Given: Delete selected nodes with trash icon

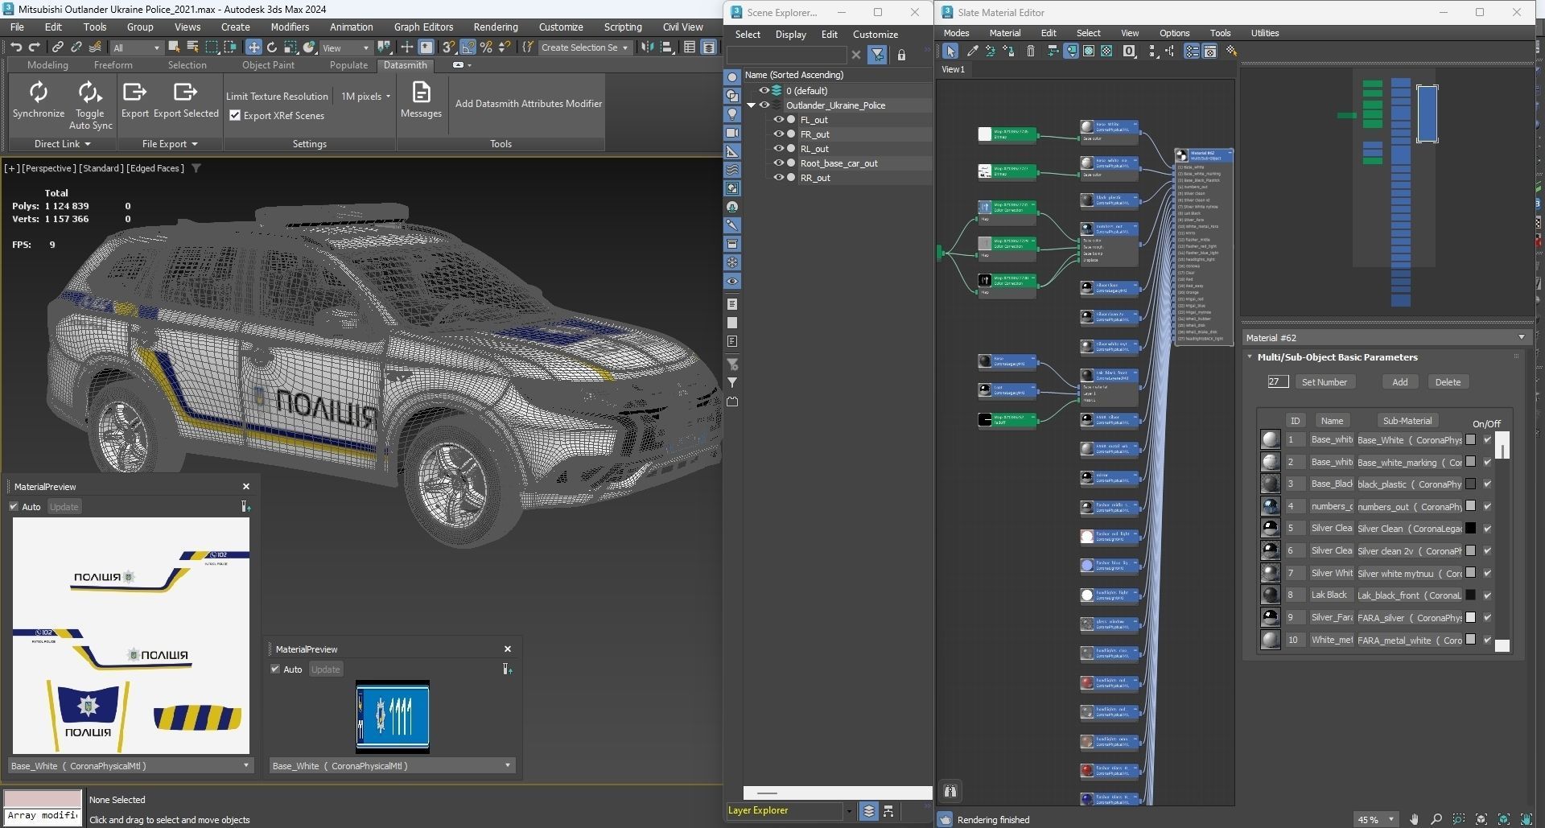Looking at the screenshot, I should click(x=1031, y=51).
